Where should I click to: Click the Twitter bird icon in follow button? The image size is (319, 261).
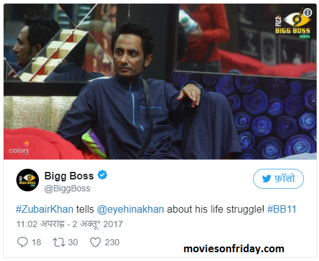[x=266, y=179]
